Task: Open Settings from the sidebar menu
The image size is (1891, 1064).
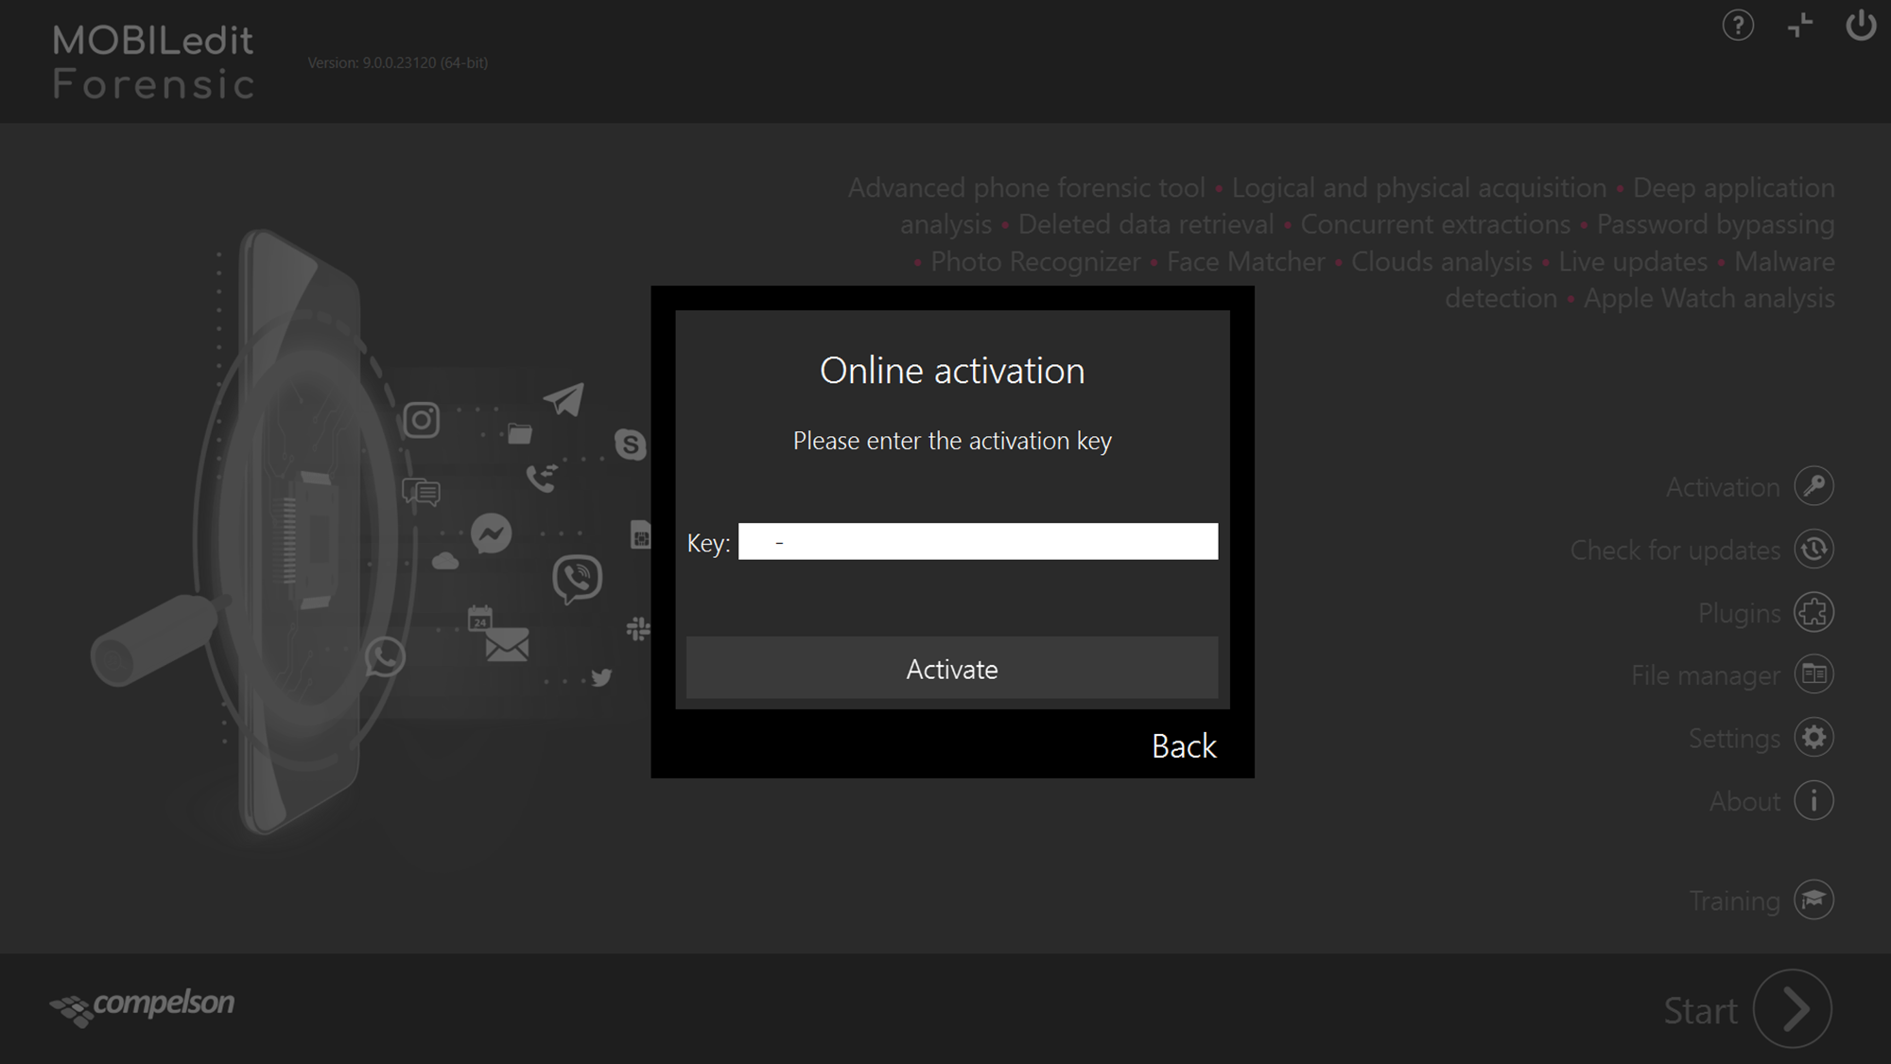Action: coord(1733,738)
